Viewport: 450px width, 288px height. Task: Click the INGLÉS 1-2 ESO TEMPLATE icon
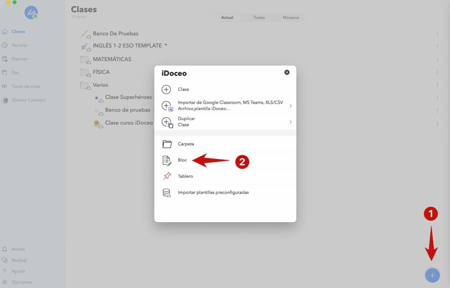tap(86, 47)
